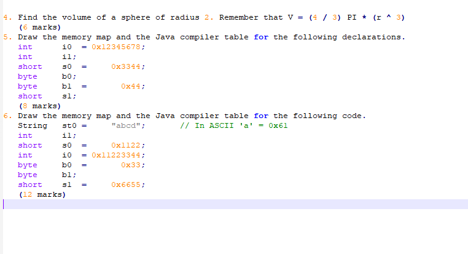Click the question 4 number

pyautogui.click(x=8, y=17)
